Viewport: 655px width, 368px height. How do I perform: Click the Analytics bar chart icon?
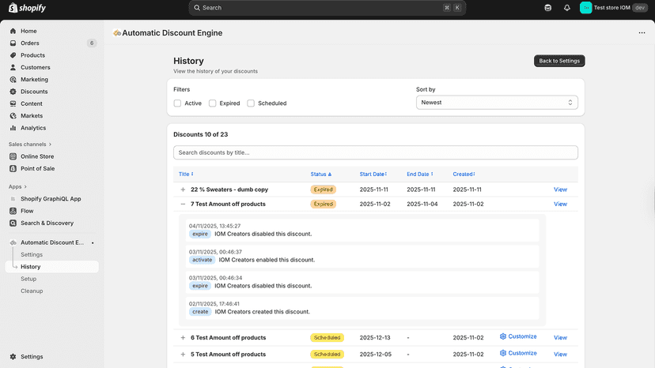click(x=13, y=128)
